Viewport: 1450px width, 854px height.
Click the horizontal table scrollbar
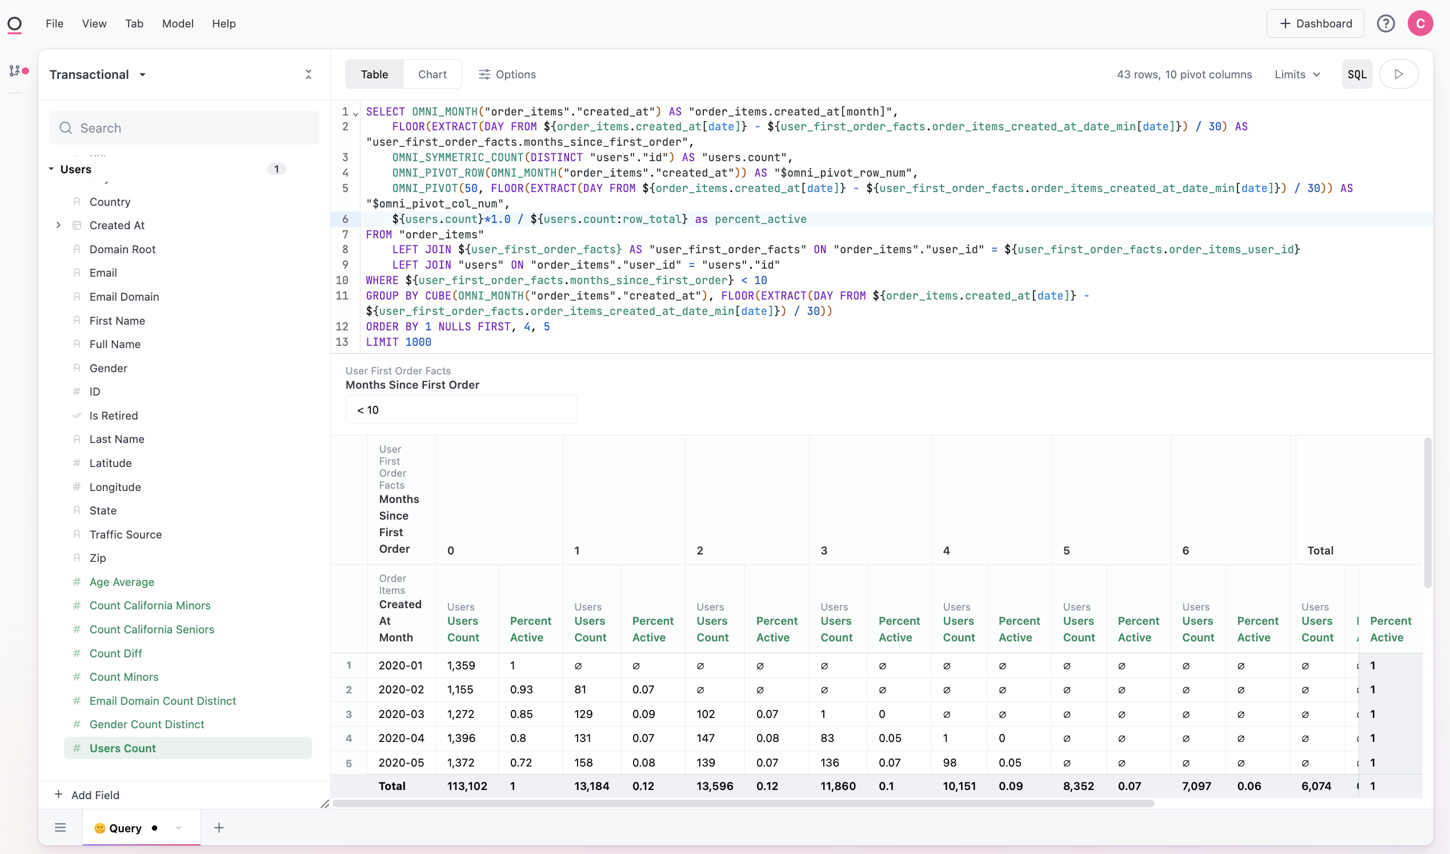coord(742,803)
